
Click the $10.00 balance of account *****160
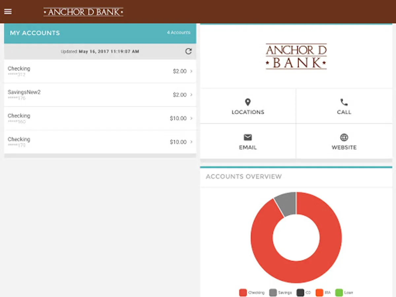(x=178, y=118)
